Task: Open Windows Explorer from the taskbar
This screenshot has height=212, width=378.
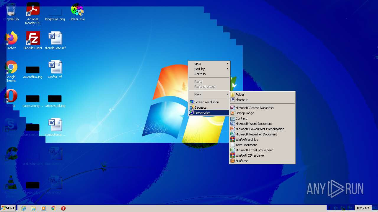Action: 33,208
